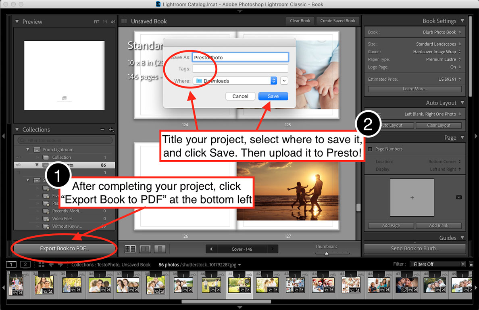
Task: Collapse the Collections panel
Action: (17, 130)
